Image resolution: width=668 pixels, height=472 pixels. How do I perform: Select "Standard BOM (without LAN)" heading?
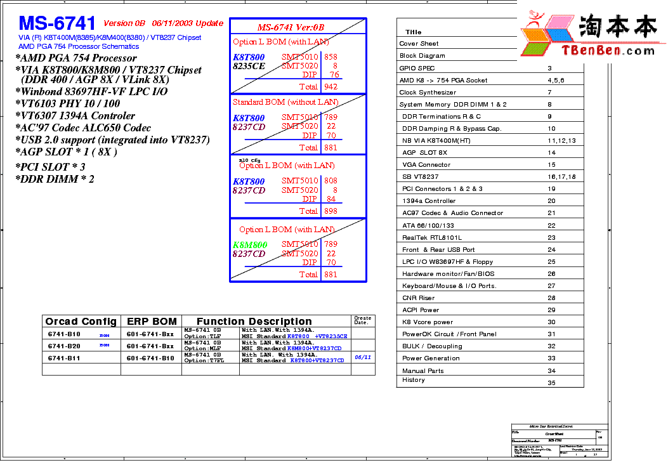point(285,102)
